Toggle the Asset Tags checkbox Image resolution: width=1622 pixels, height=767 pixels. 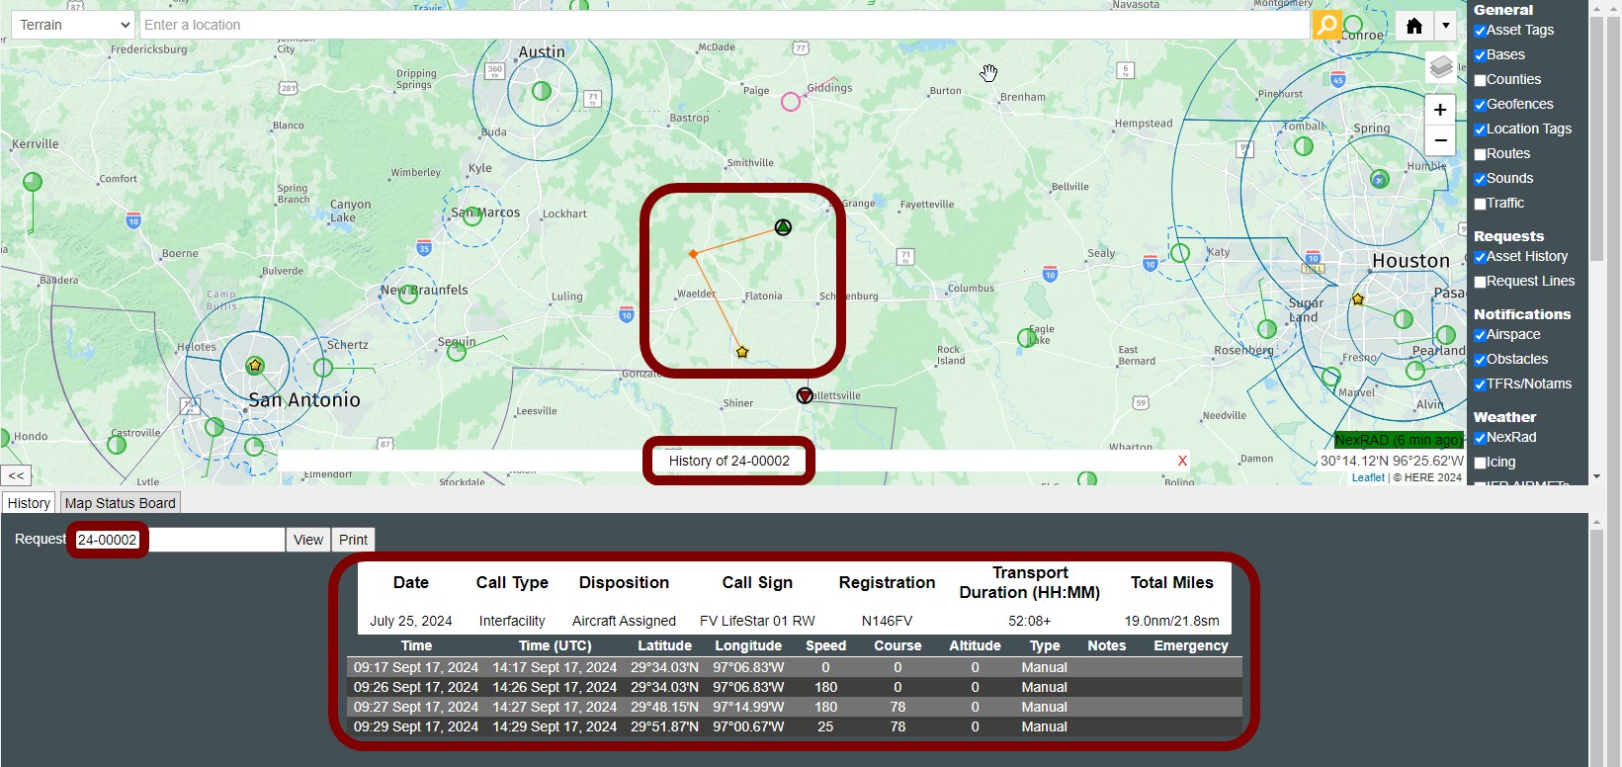click(1480, 31)
